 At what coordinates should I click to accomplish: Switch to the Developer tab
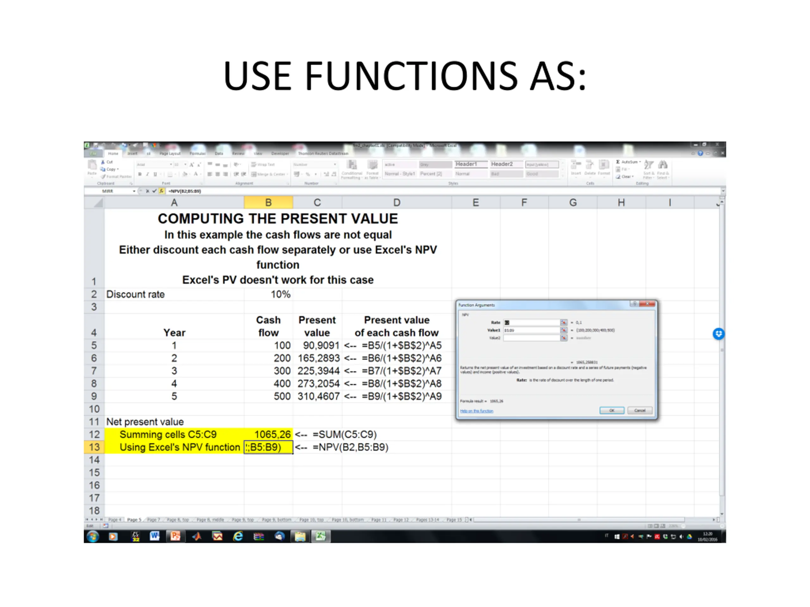click(280, 154)
